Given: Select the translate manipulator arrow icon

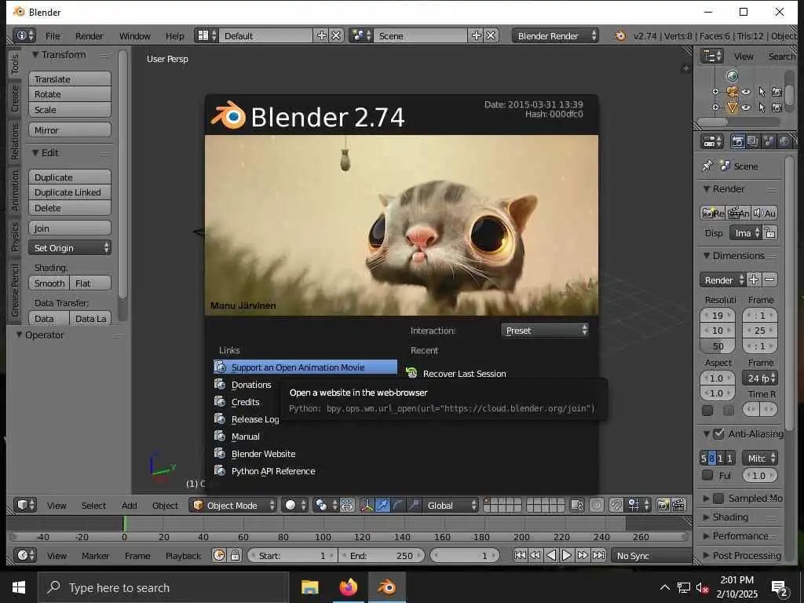Looking at the screenshot, I should [382, 505].
